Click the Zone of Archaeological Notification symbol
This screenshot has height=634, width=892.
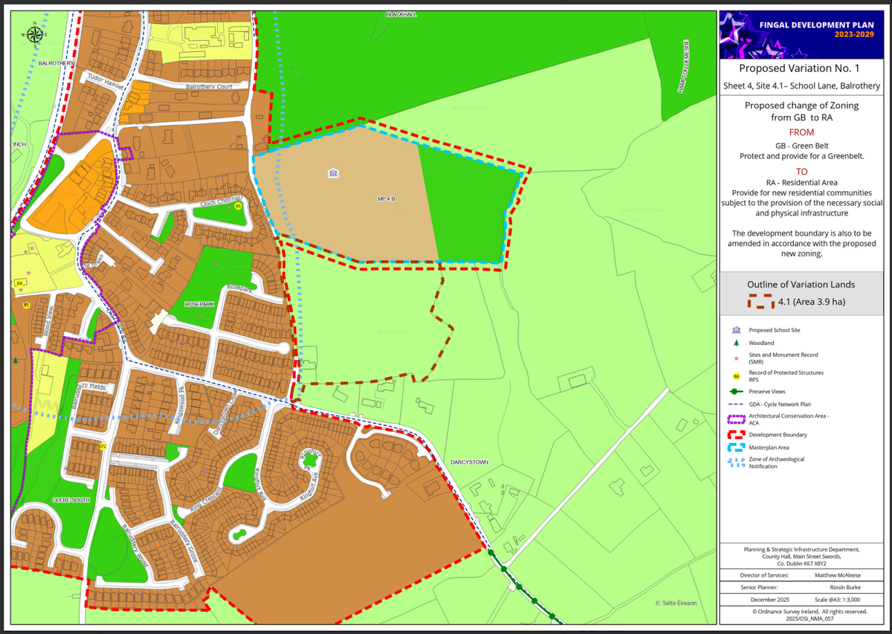tap(736, 462)
